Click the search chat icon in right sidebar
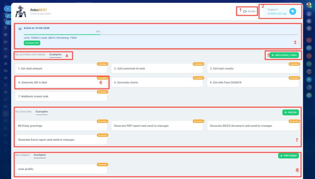The width and height of the screenshot is (315, 179). (309, 28)
